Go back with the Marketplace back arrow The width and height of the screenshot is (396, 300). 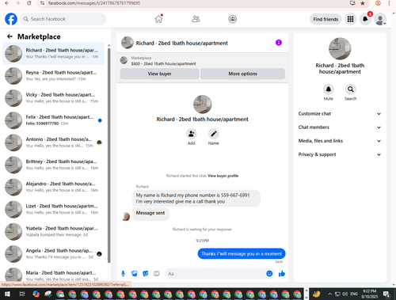point(10,36)
